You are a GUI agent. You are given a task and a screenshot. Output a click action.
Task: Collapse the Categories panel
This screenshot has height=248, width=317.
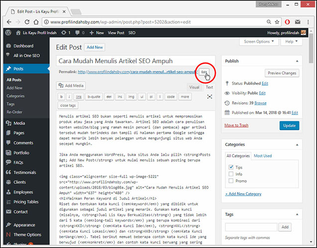pyautogui.click(x=297, y=144)
